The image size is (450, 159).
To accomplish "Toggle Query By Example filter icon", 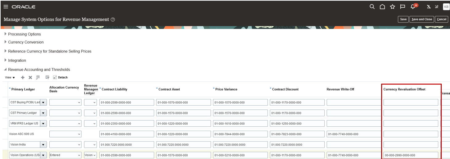I will pyautogui.click(x=47, y=78).
